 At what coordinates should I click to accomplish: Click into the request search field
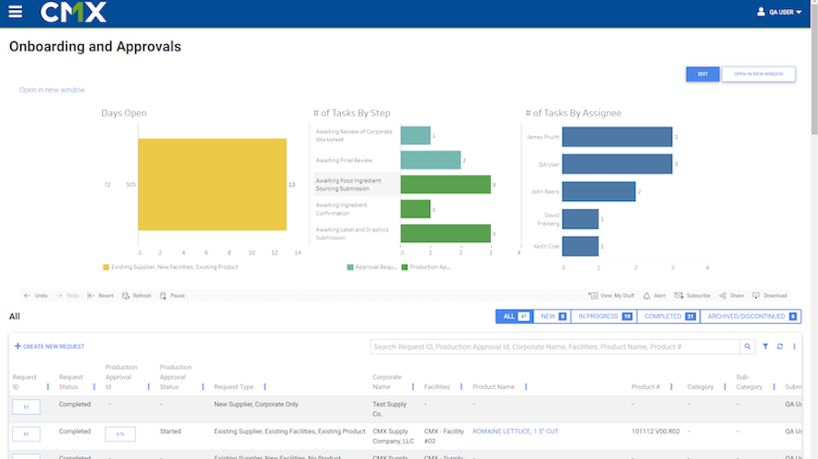point(555,347)
